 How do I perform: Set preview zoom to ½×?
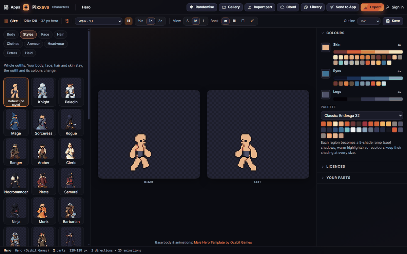(140, 21)
